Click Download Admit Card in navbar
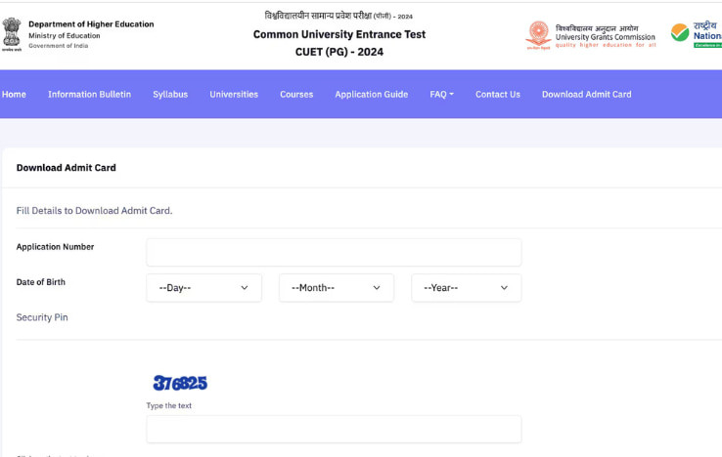The height and width of the screenshot is (457, 722). pos(587,95)
